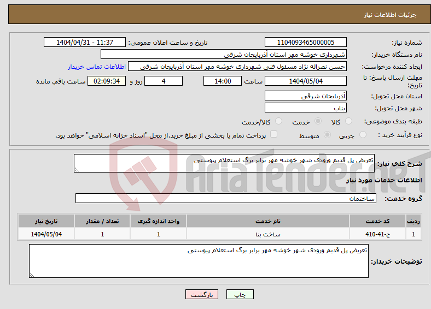Viewport: 431px width, 309px height.
Task: Click the واحد اندازه گیری column header
Action: click(x=158, y=221)
